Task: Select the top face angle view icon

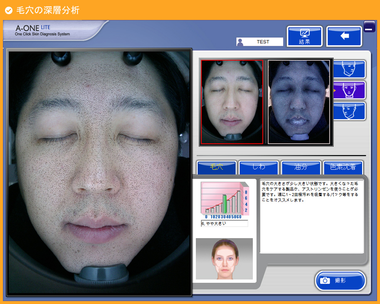Action: click(x=350, y=69)
